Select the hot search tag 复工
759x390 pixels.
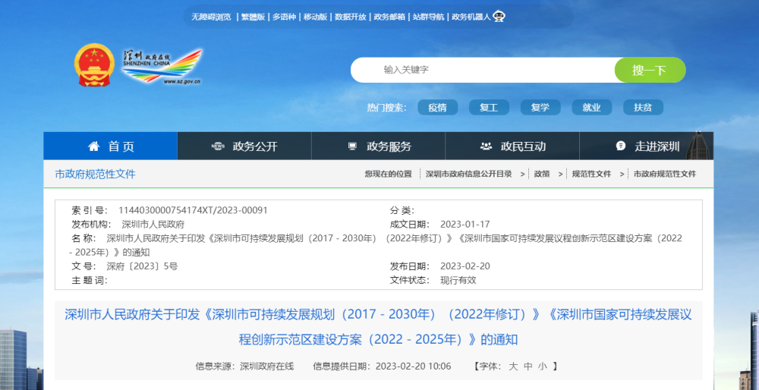[489, 108]
